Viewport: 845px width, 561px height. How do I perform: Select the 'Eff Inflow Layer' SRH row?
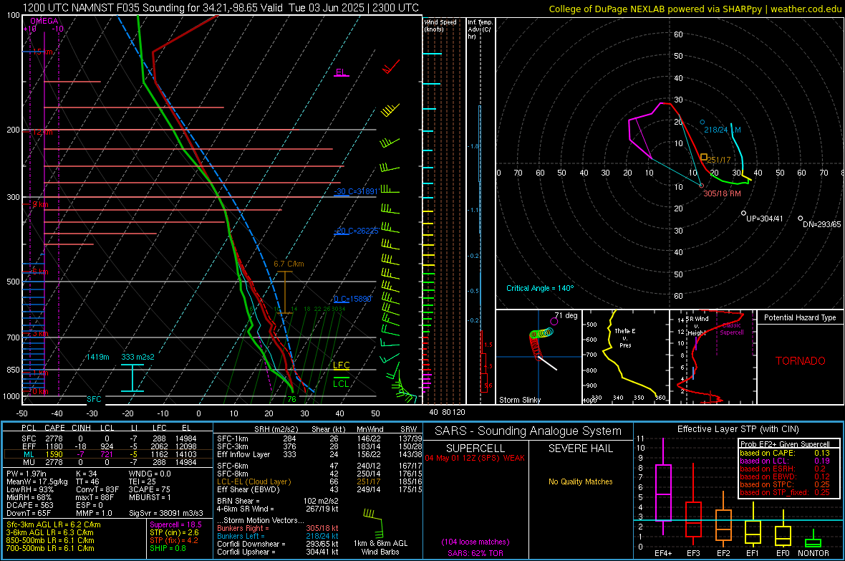319,455
